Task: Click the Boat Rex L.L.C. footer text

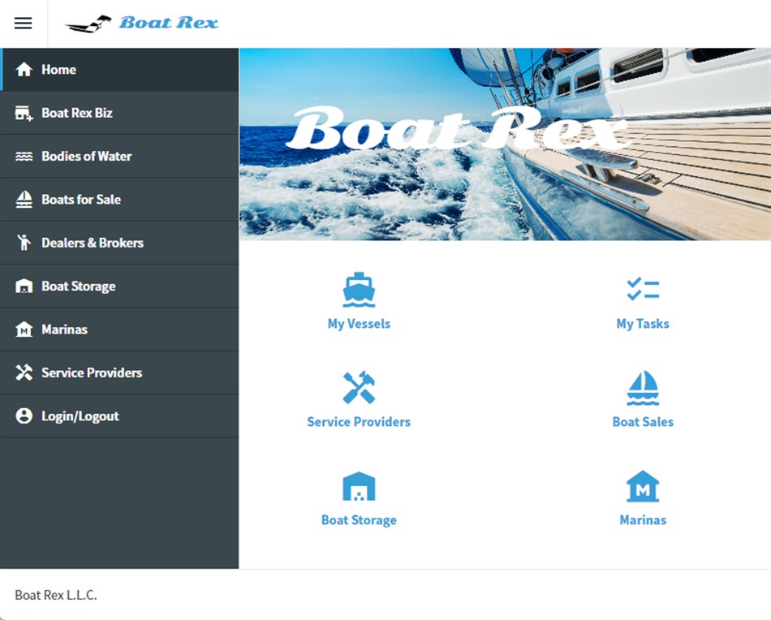Action: pos(58,595)
